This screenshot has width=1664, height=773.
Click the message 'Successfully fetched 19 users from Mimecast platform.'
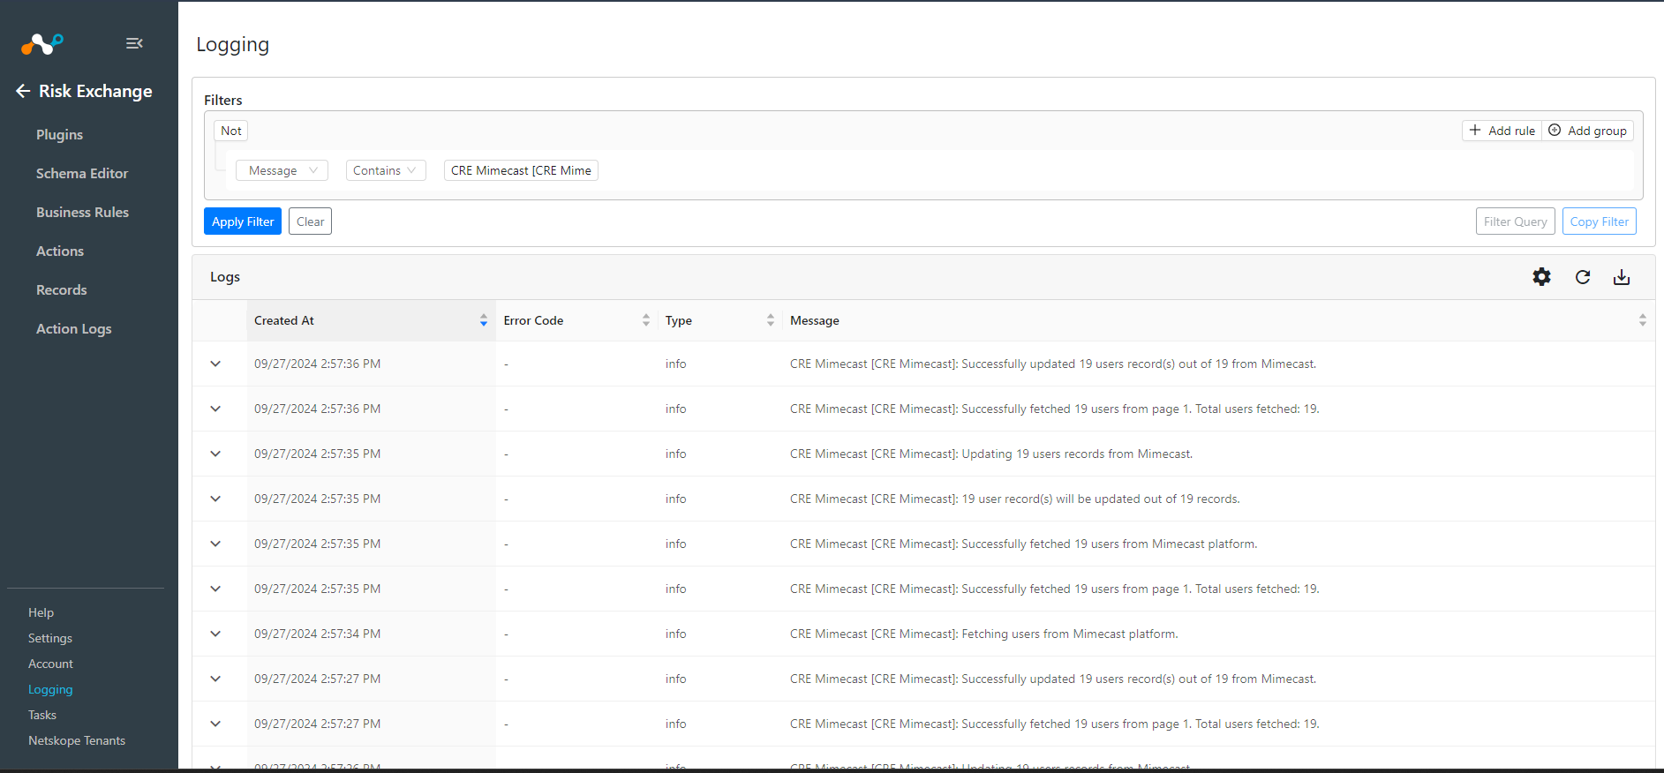1024,544
